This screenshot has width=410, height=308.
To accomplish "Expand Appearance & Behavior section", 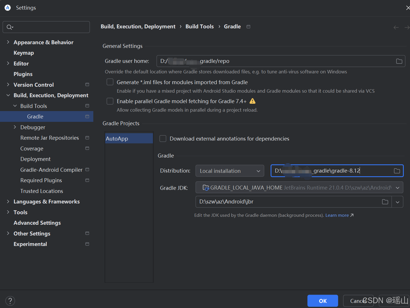I will click(8, 42).
